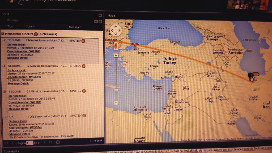Zoom in on the map
This screenshot has height=153, width=272.
tap(116, 56)
